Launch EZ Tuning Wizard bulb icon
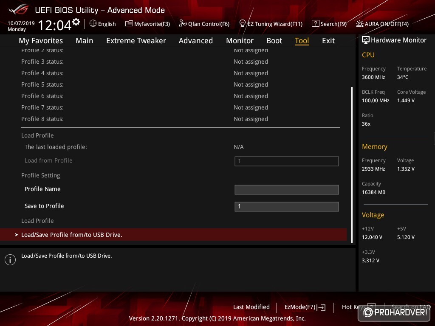 (x=242, y=24)
